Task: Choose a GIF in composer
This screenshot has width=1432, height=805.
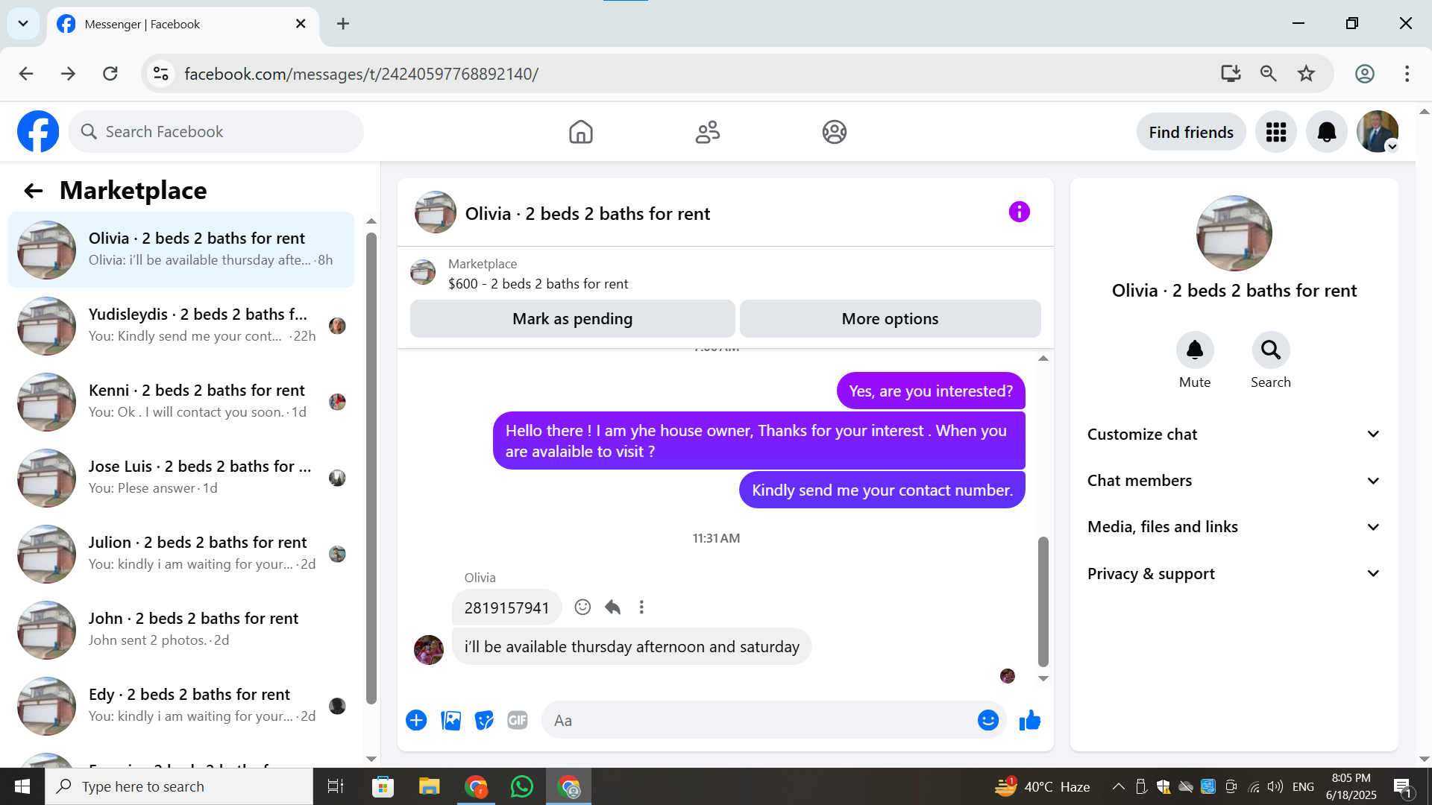Action: [518, 721]
